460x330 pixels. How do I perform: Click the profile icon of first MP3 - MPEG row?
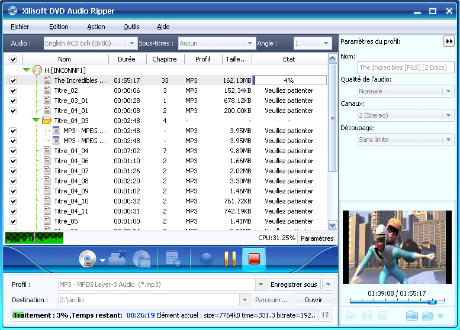coord(56,131)
